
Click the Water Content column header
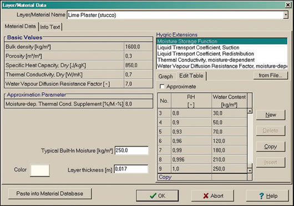coord(229,101)
